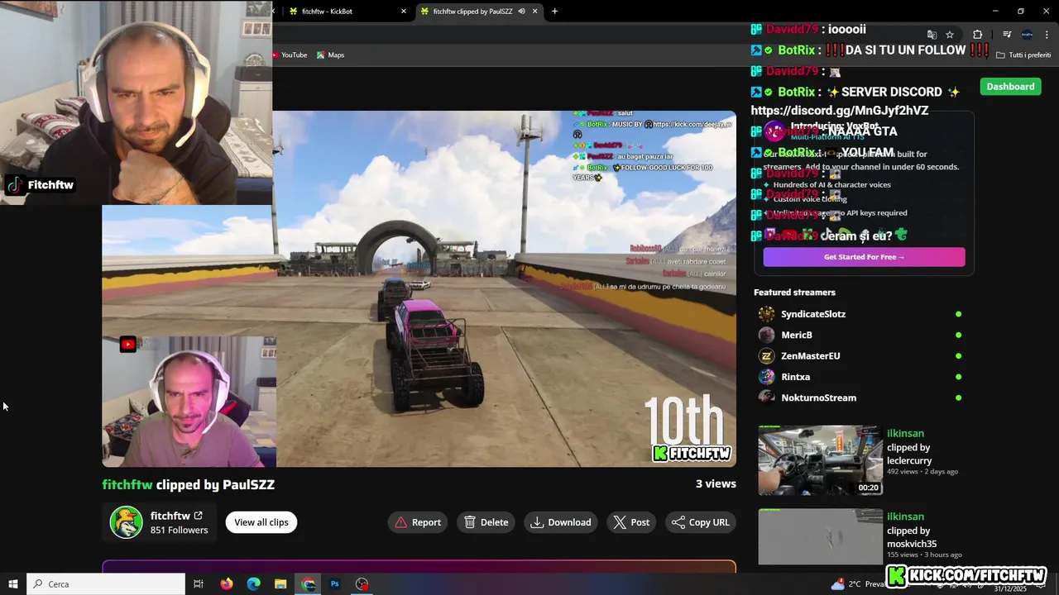
Task: Open a new browser tab
Action: point(554,12)
